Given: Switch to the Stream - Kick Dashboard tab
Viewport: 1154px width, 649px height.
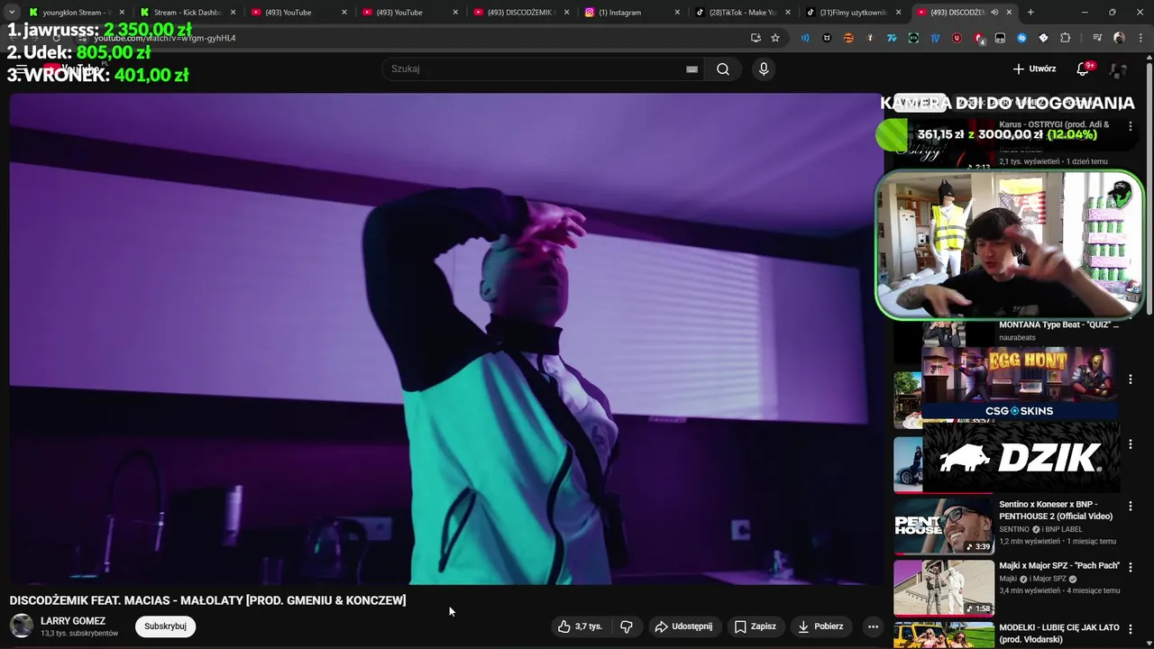Looking at the screenshot, I should tap(186, 13).
